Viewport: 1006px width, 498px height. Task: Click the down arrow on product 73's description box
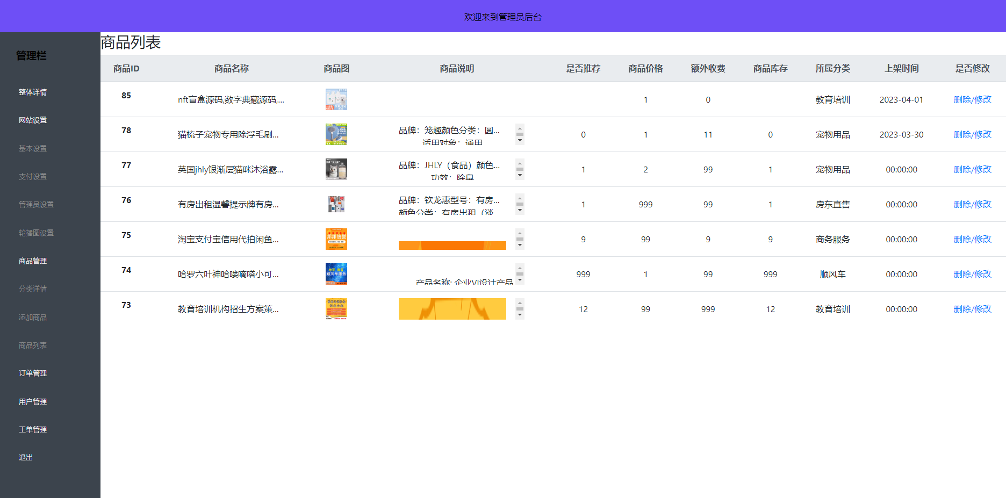click(x=520, y=314)
